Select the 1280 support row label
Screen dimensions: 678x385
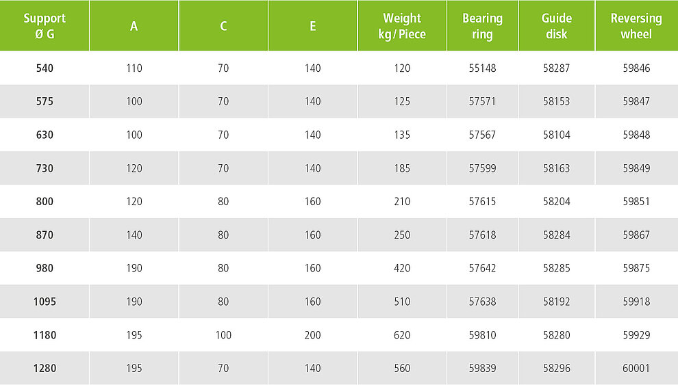tap(45, 368)
